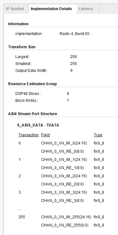This screenshot has width=118, height=235.
Task: Click the 'Smallest :' label
Action: (x=24, y=64)
